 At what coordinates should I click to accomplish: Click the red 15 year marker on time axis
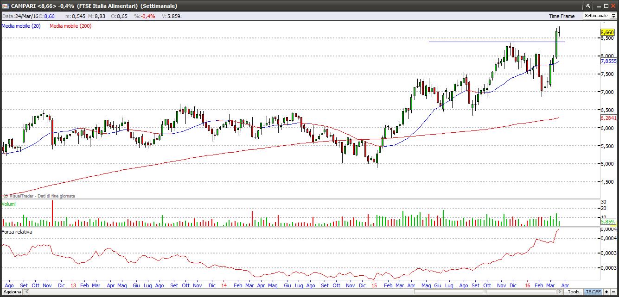pyautogui.click(x=374, y=285)
